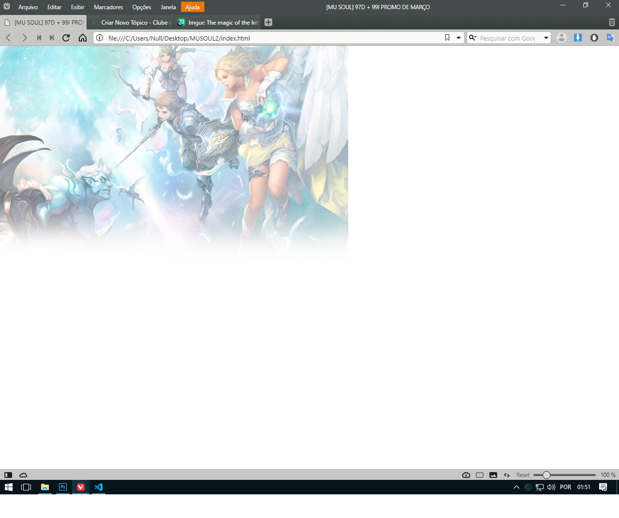Change POR input language
The height and width of the screenshot is (518, 619).
(x=565, y=487)
